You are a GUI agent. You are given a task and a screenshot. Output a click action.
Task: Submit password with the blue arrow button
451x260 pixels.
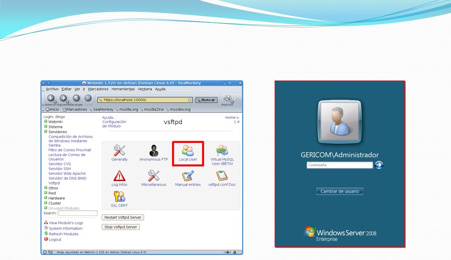click(379, 165)
